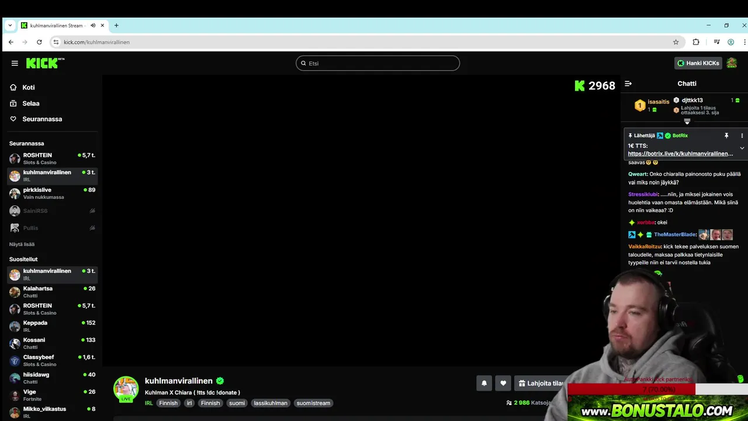Open pinned message three-dot options

742,136
